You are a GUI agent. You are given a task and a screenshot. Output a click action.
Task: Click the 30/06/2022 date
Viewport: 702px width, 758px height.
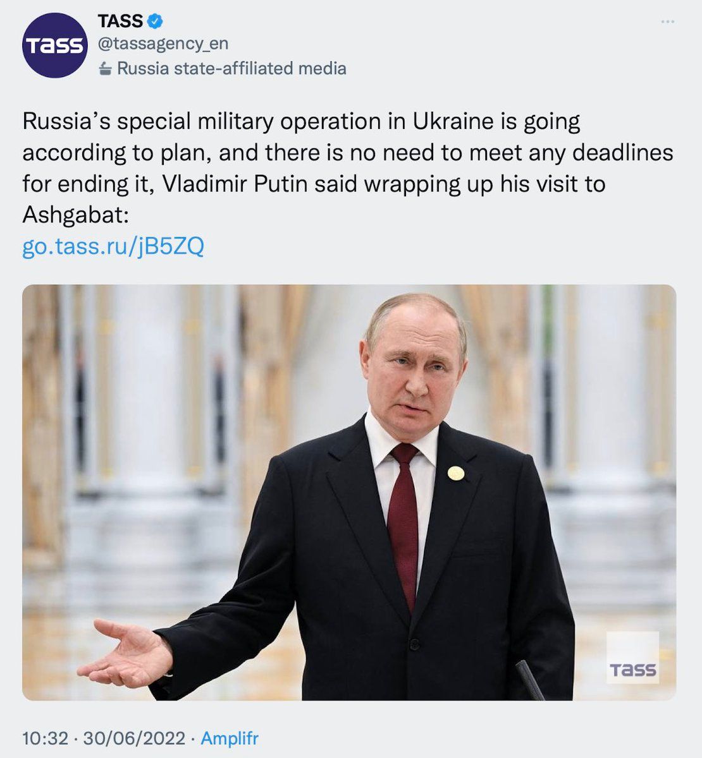coord(134,738)
